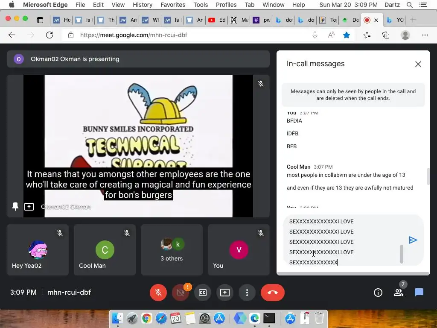Switch to the YouTube Ed tab

point(217,20)
